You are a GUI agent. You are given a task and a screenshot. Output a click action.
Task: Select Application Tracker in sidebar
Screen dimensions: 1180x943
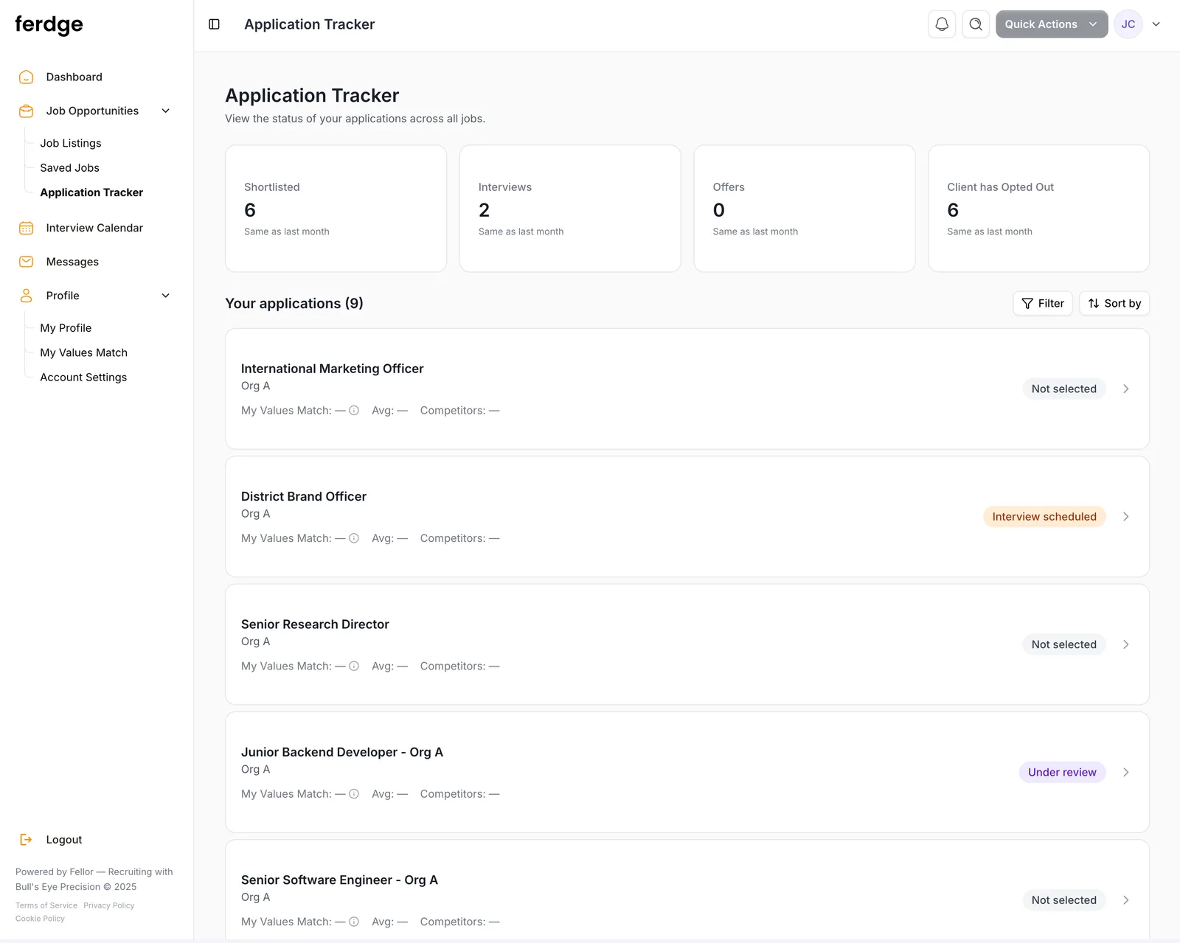(91, 192)
